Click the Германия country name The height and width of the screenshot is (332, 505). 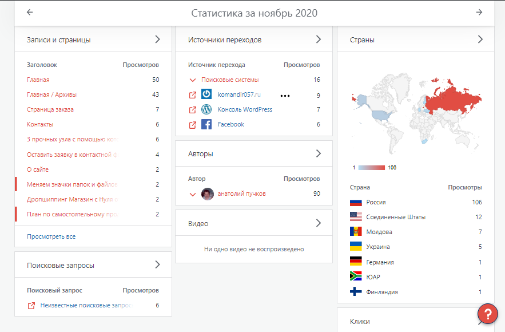(380, 262)
